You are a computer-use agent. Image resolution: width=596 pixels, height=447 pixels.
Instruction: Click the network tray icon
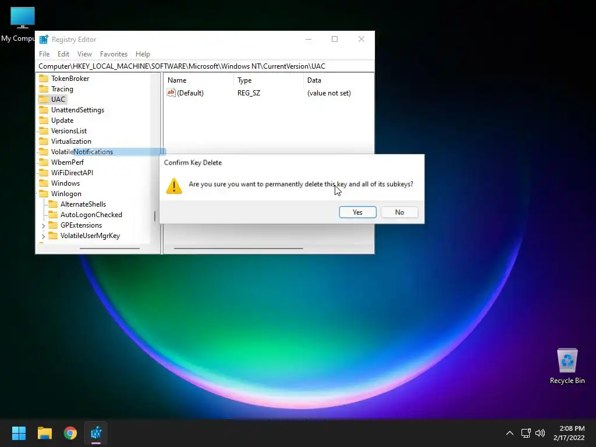pos(526,433)
